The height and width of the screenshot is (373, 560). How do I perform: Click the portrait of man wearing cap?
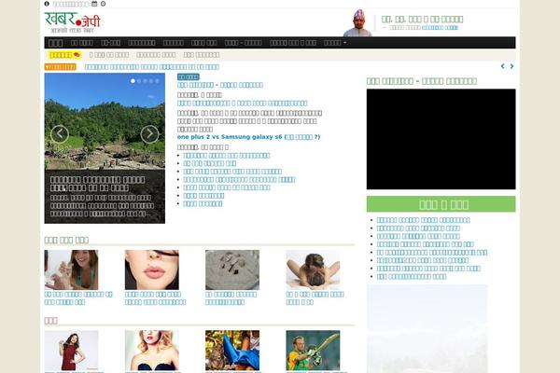[x=358, y=22]
